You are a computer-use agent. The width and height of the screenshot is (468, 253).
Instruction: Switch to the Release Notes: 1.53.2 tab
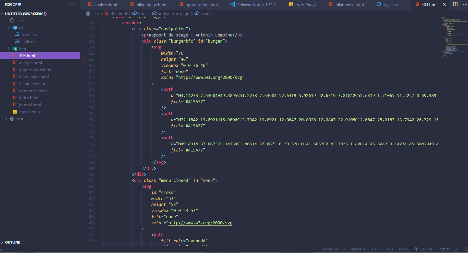click(x=256, y=5)
